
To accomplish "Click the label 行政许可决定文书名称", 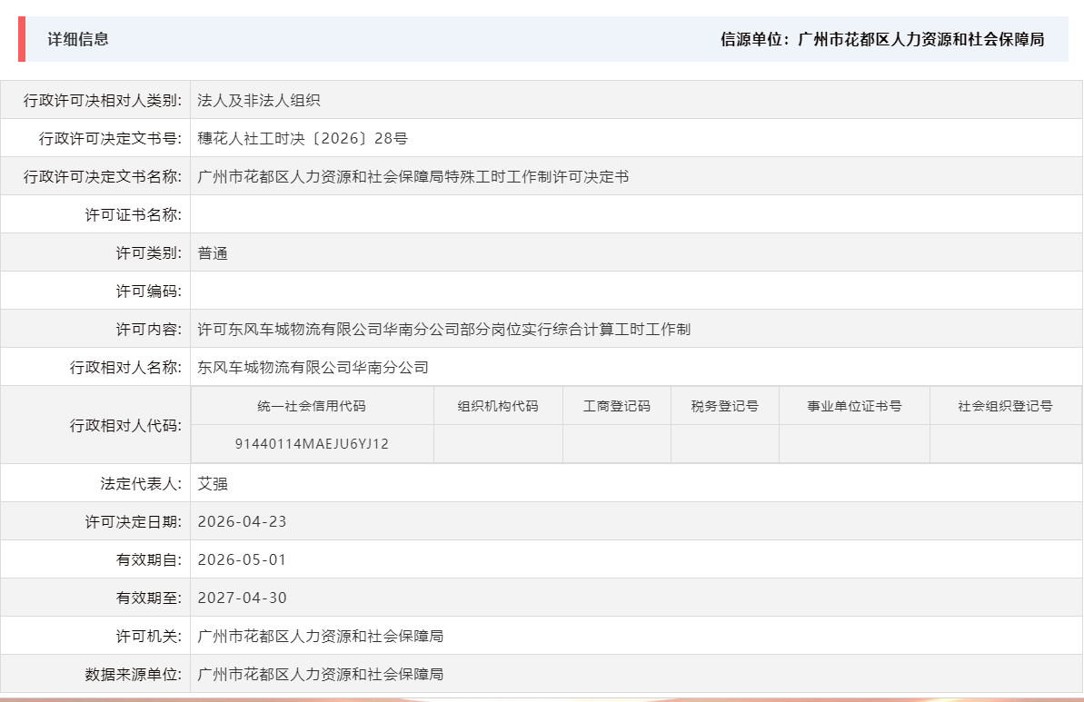I will 103,177.
